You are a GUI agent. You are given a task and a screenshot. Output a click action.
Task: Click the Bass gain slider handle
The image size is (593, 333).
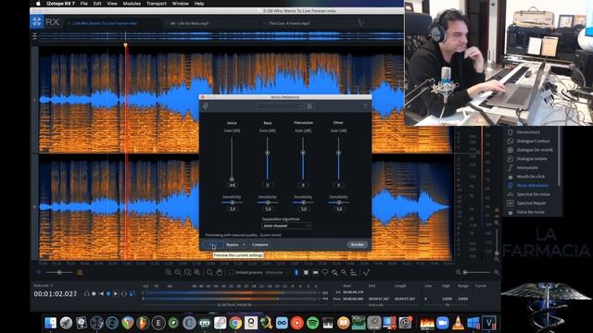coord(268,153)
